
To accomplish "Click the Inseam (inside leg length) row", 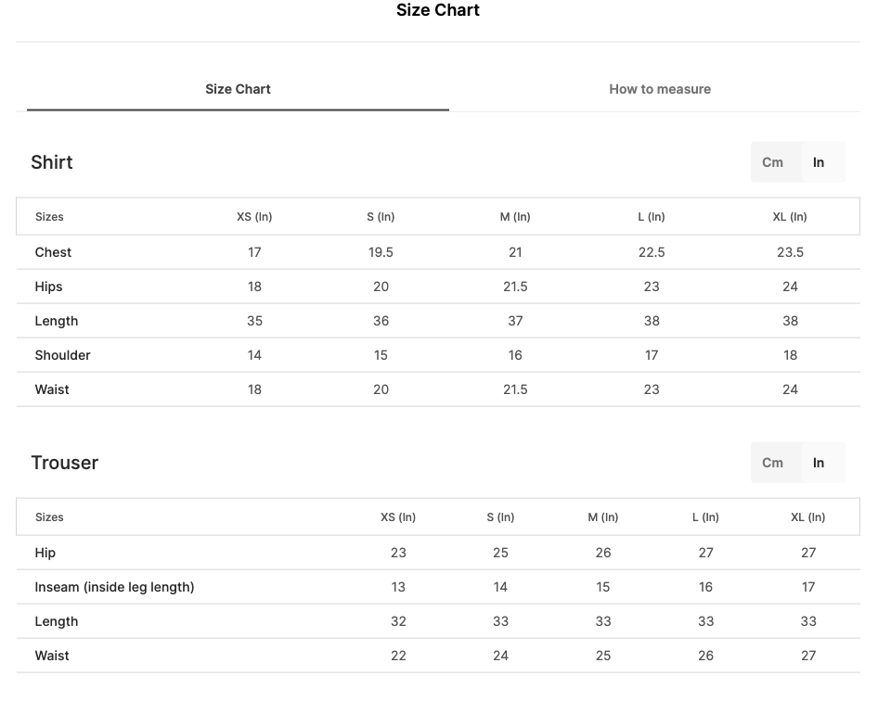I will 438,587.
